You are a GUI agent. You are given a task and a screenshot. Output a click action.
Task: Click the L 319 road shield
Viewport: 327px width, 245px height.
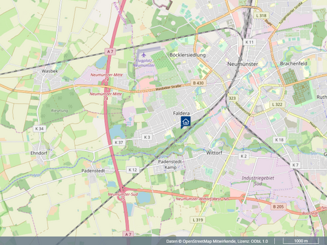[x=198, y=220]
